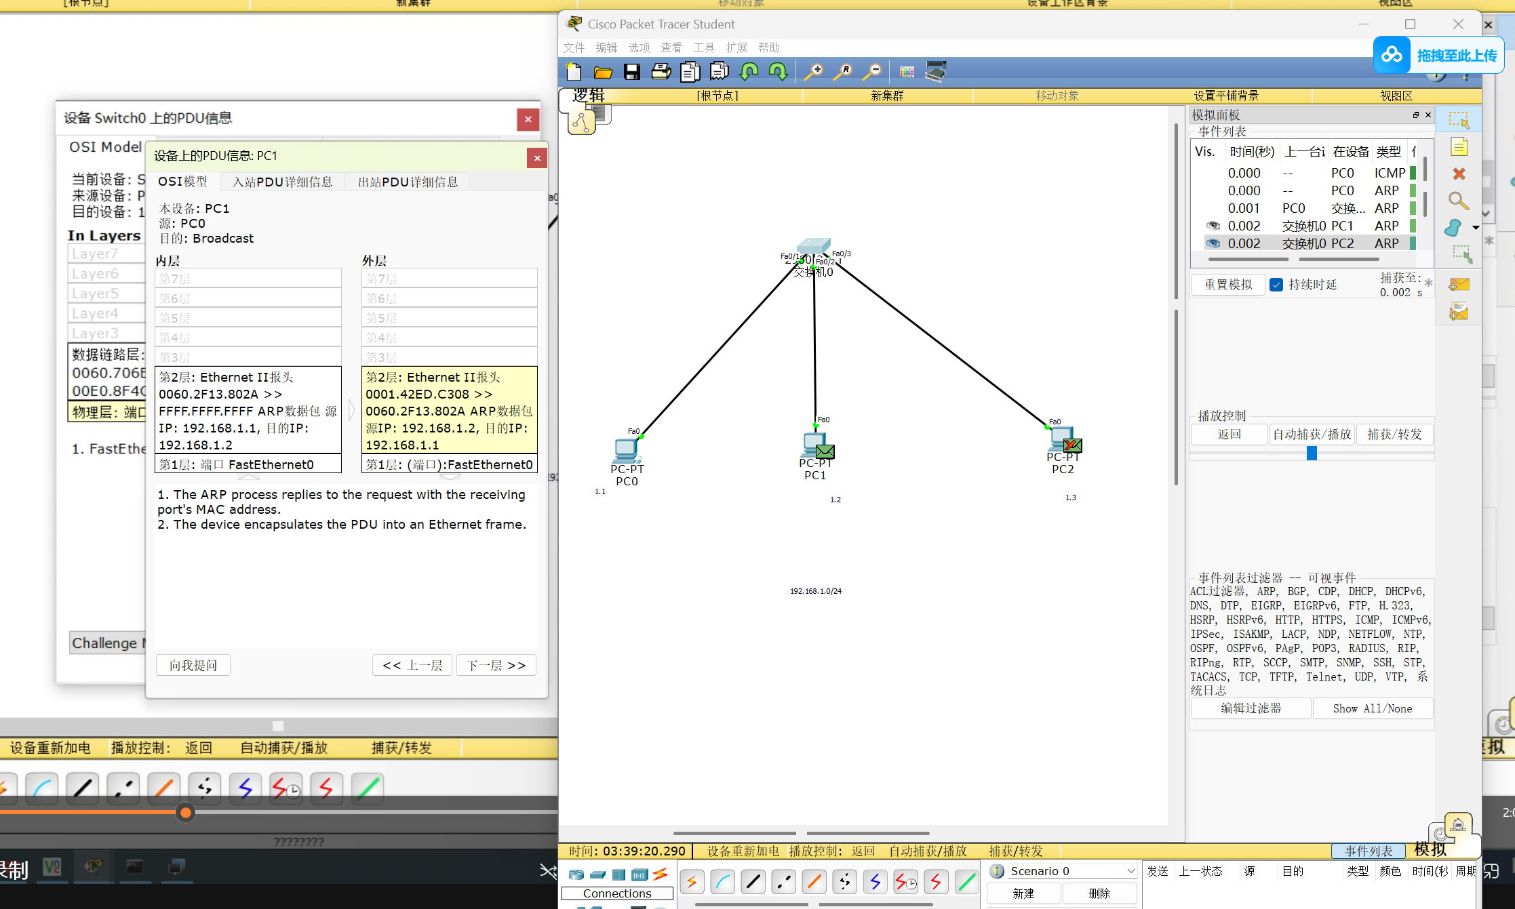Image resolution: width=1515 pixels, height=909 pixels.
Task: Expand the draw shape tool arrow
Action: click(1476, 228)
